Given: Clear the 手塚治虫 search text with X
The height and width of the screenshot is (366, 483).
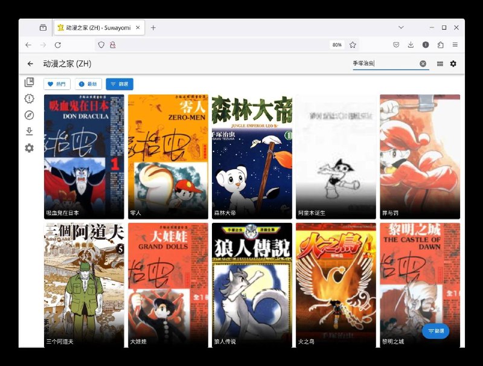Looking at the screenshot, I should (x=423, y=63).
